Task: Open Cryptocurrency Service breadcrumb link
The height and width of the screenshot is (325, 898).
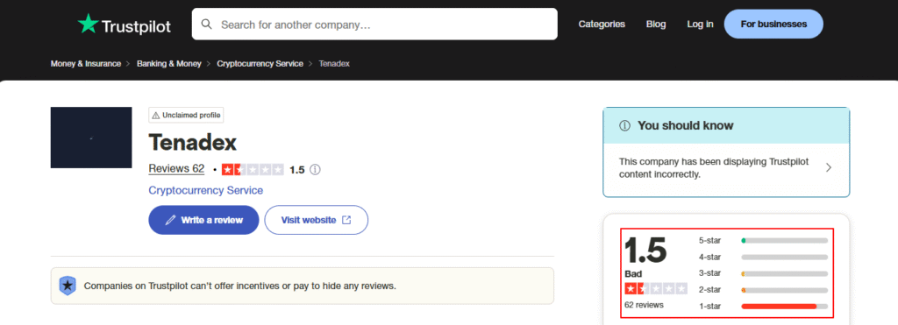Action: (260, 64)
